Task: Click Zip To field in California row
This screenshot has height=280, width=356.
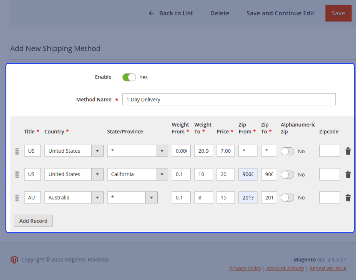Action: pyautogui.click(x=269, y=174)
